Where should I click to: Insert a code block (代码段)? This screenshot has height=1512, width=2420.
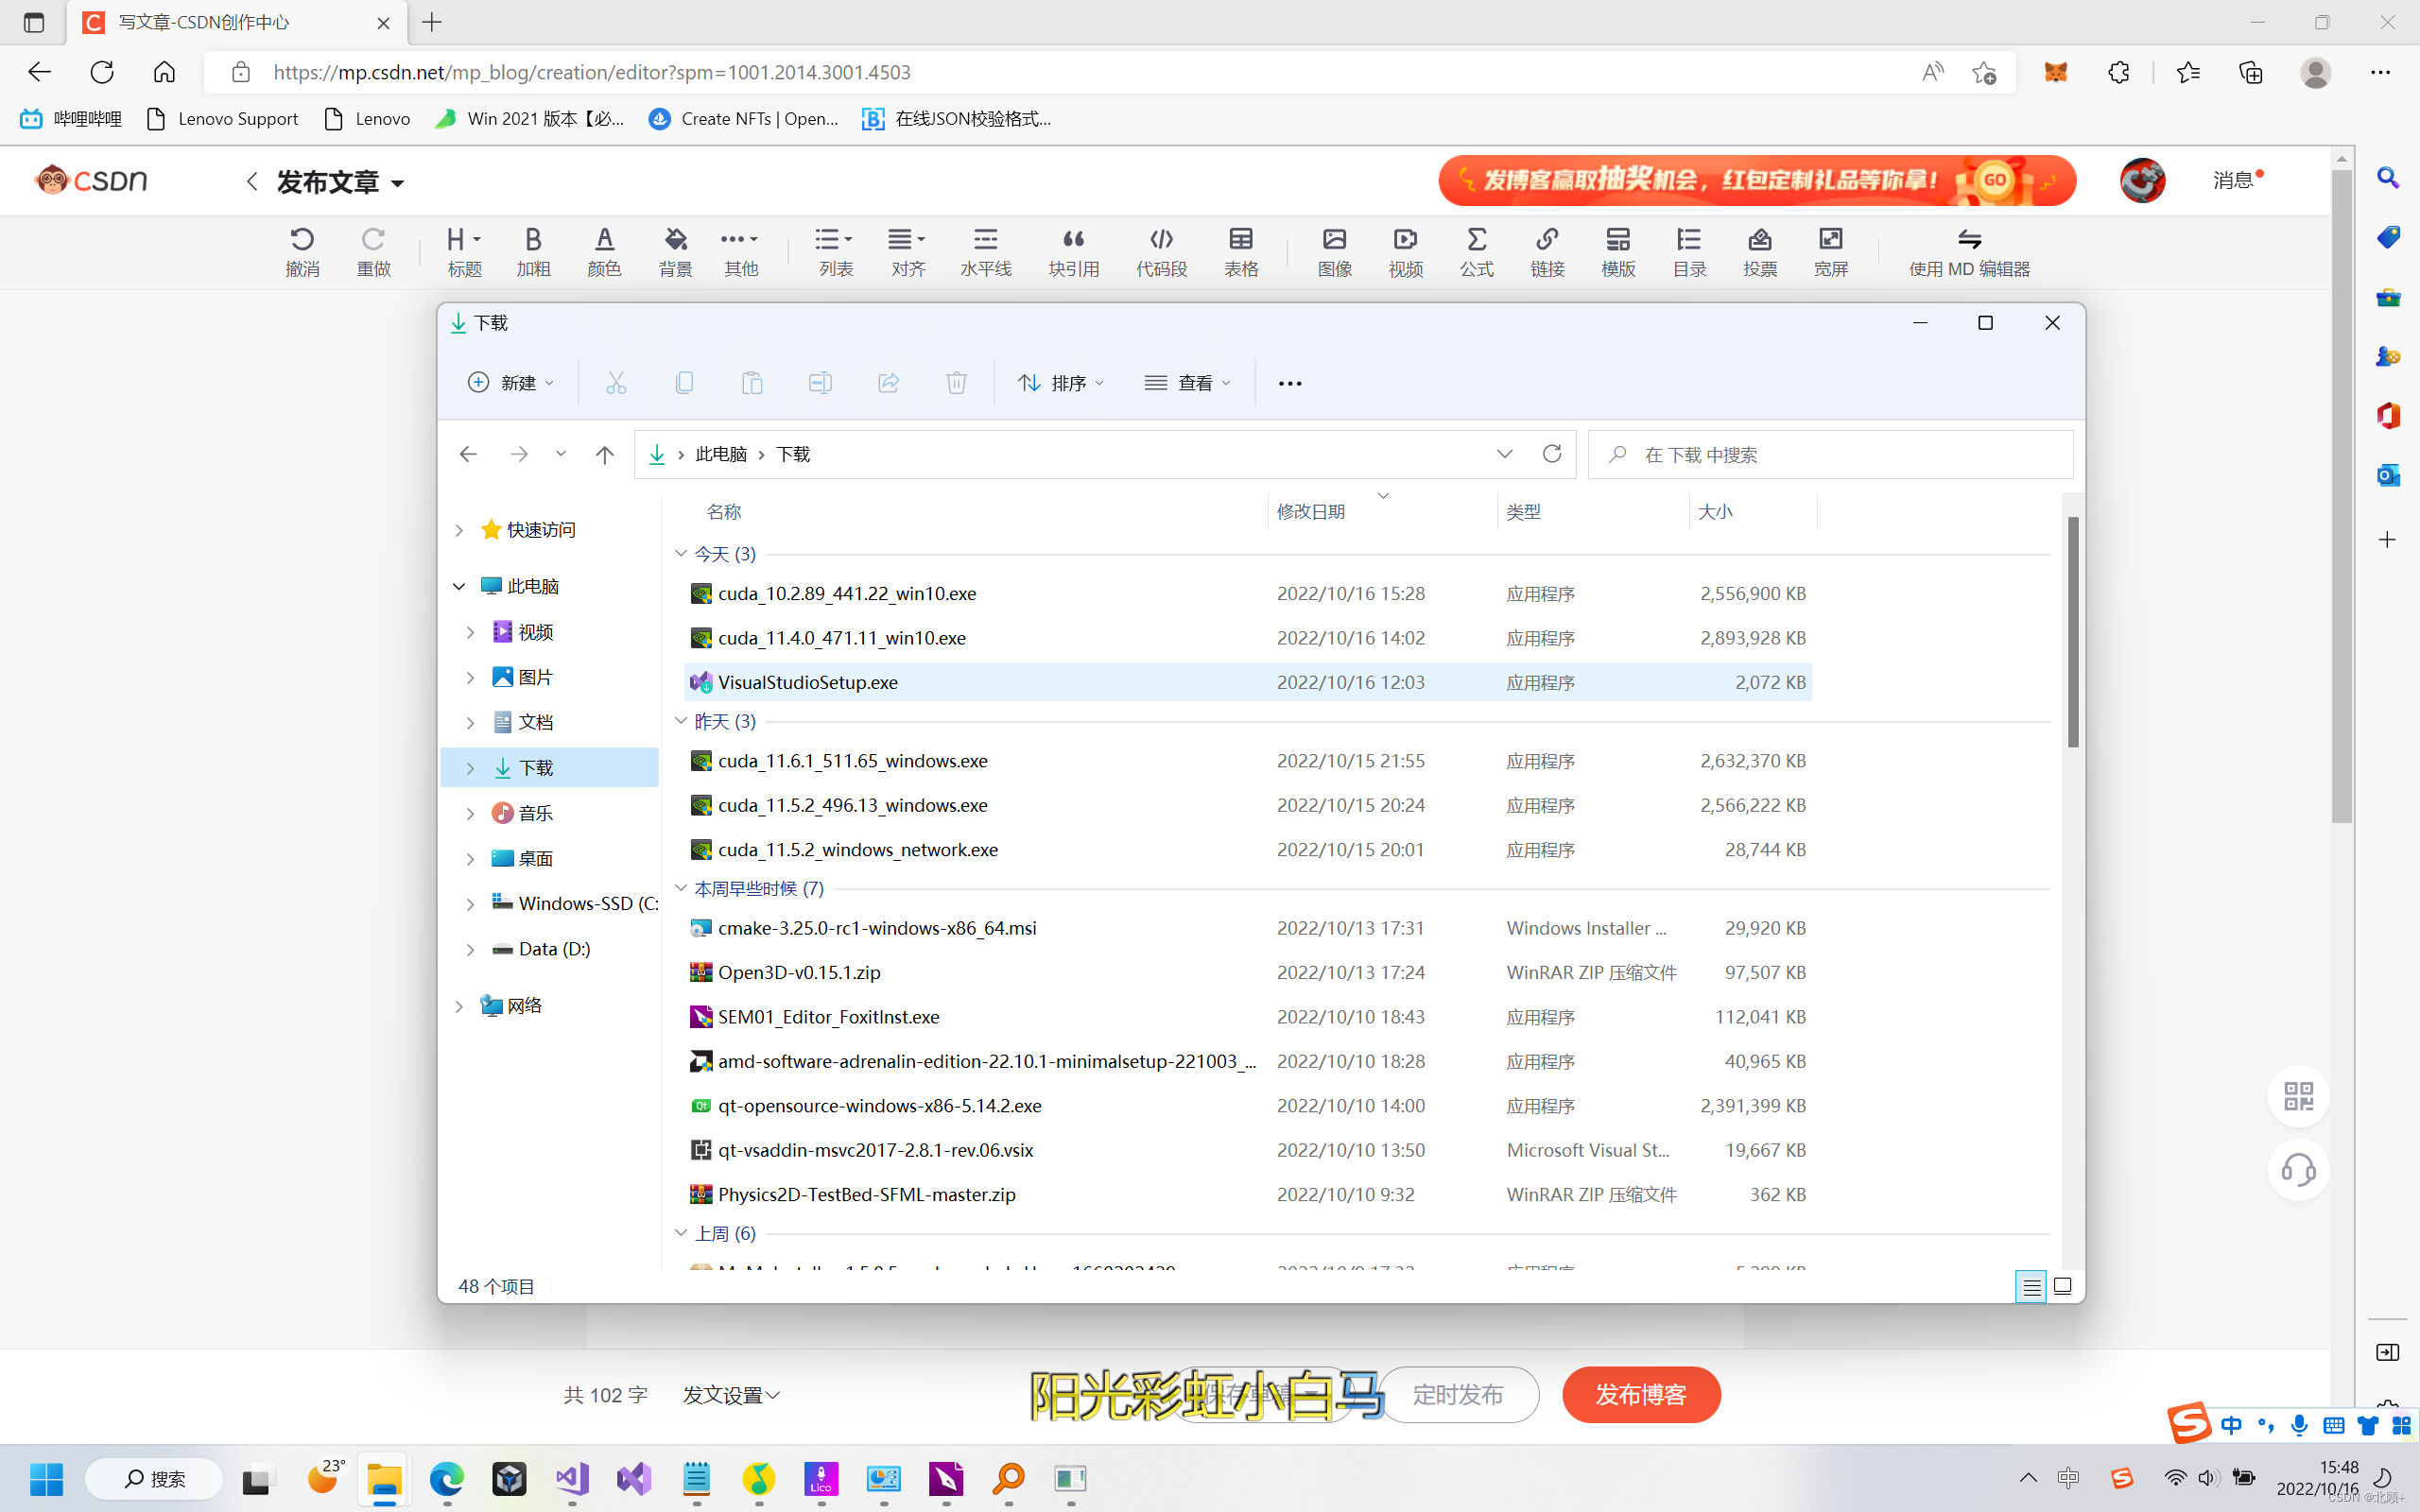point(1160,251)
